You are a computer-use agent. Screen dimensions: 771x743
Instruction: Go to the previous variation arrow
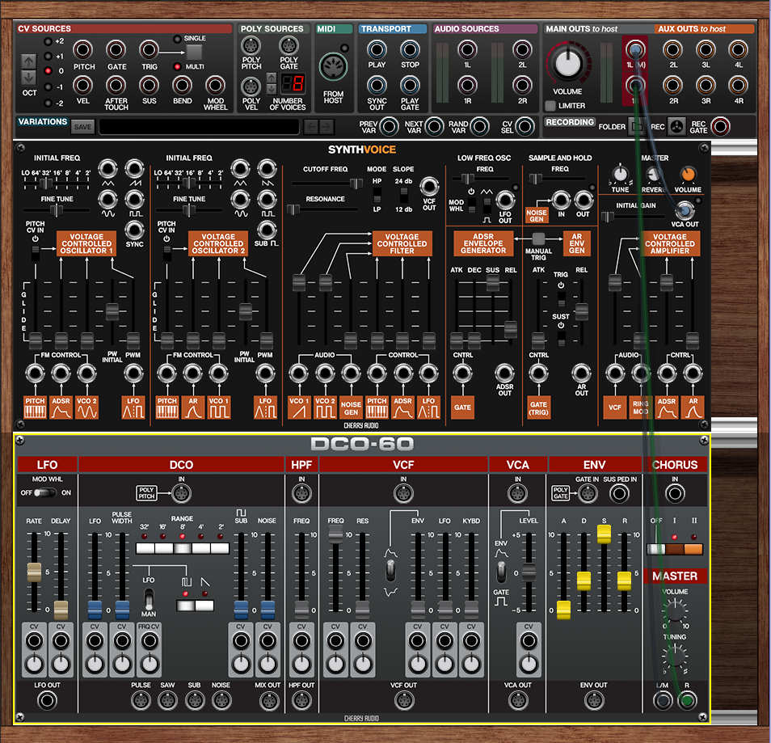311,127
